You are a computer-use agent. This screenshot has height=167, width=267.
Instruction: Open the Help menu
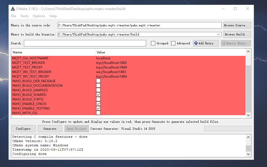click(x=53, y=16)
